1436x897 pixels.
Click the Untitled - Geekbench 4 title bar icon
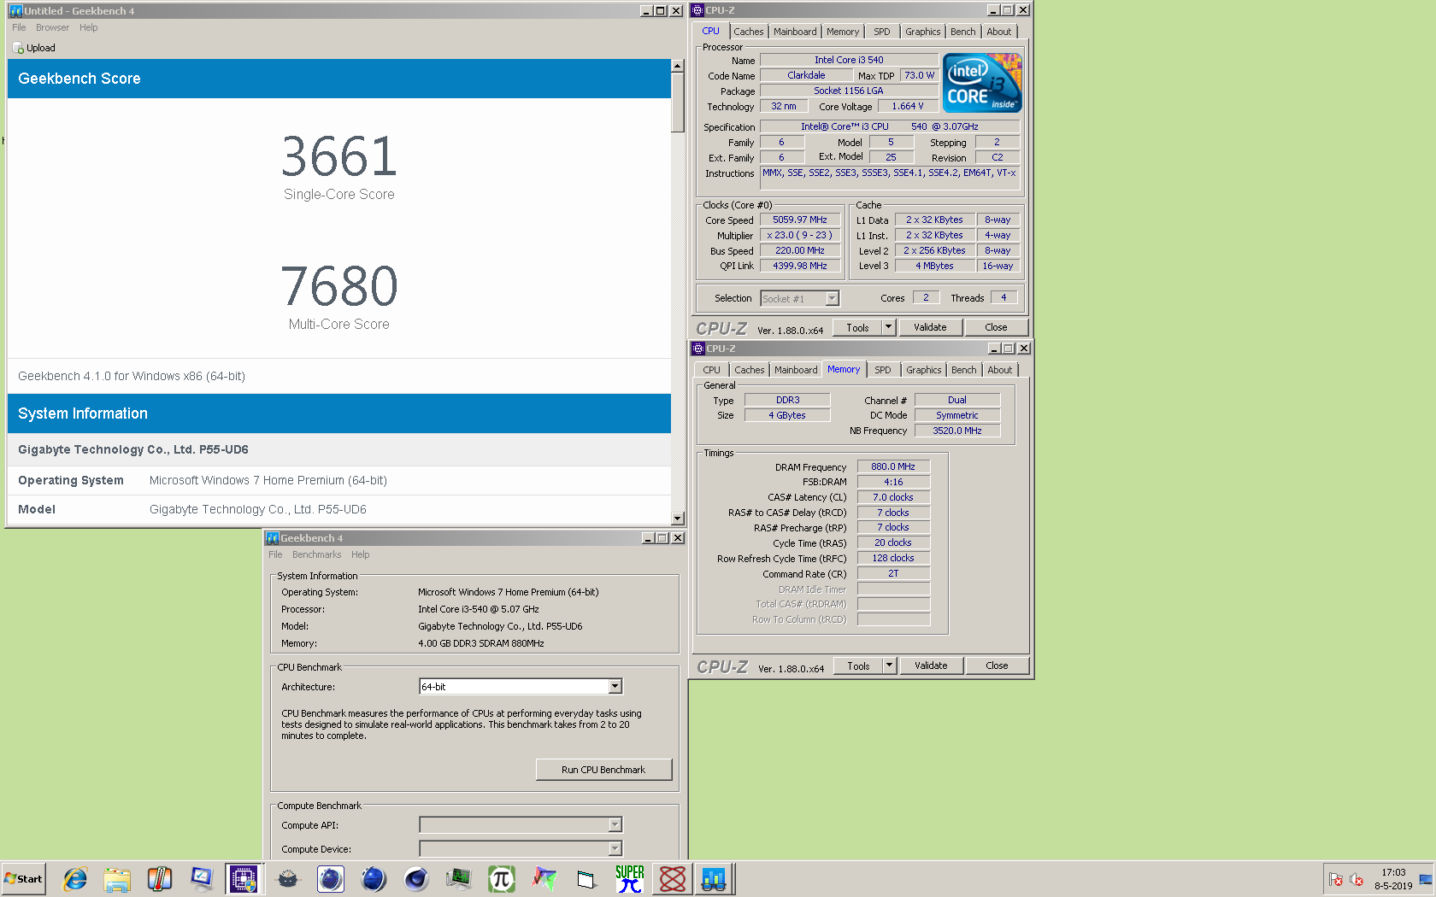(15, 11)
